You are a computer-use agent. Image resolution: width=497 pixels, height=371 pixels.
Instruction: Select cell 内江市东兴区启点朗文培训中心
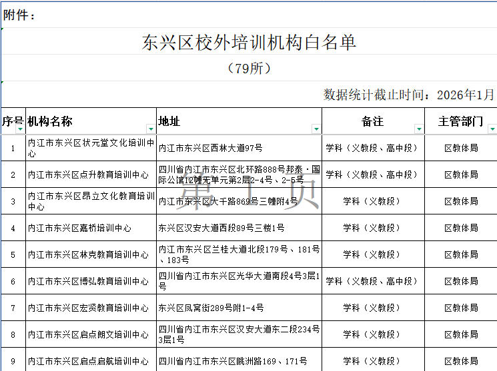[91, 334]
